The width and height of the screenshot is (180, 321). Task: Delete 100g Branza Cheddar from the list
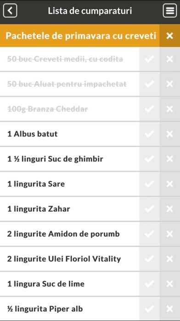click(x=169, y=109)
